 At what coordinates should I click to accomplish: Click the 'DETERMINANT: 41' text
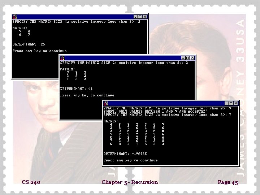(x=76, y=89)
